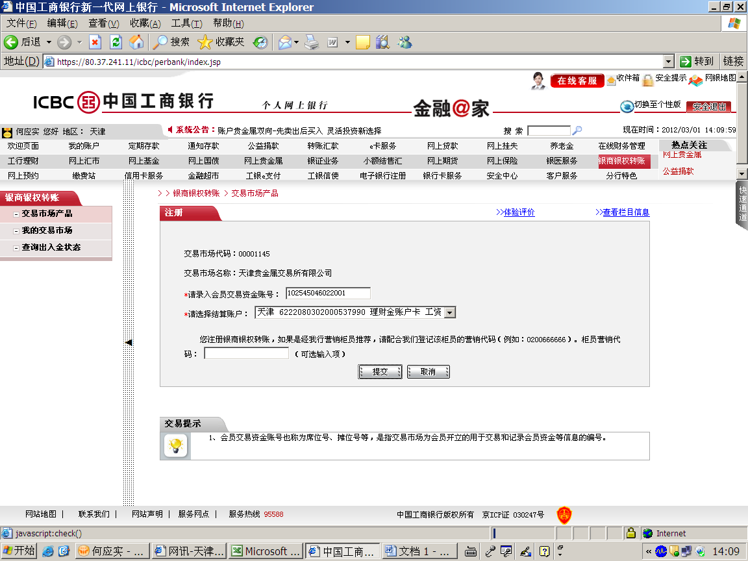Print the page with the printer icon
This screenshot has width=748, height=561.
312,42
